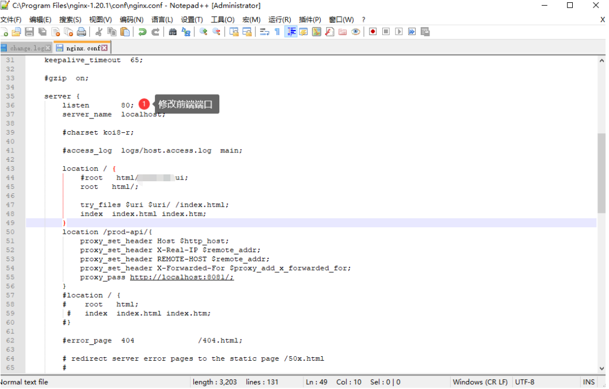Zoom in using the magnifier icon
609x389 pixels.
[204, 32]
